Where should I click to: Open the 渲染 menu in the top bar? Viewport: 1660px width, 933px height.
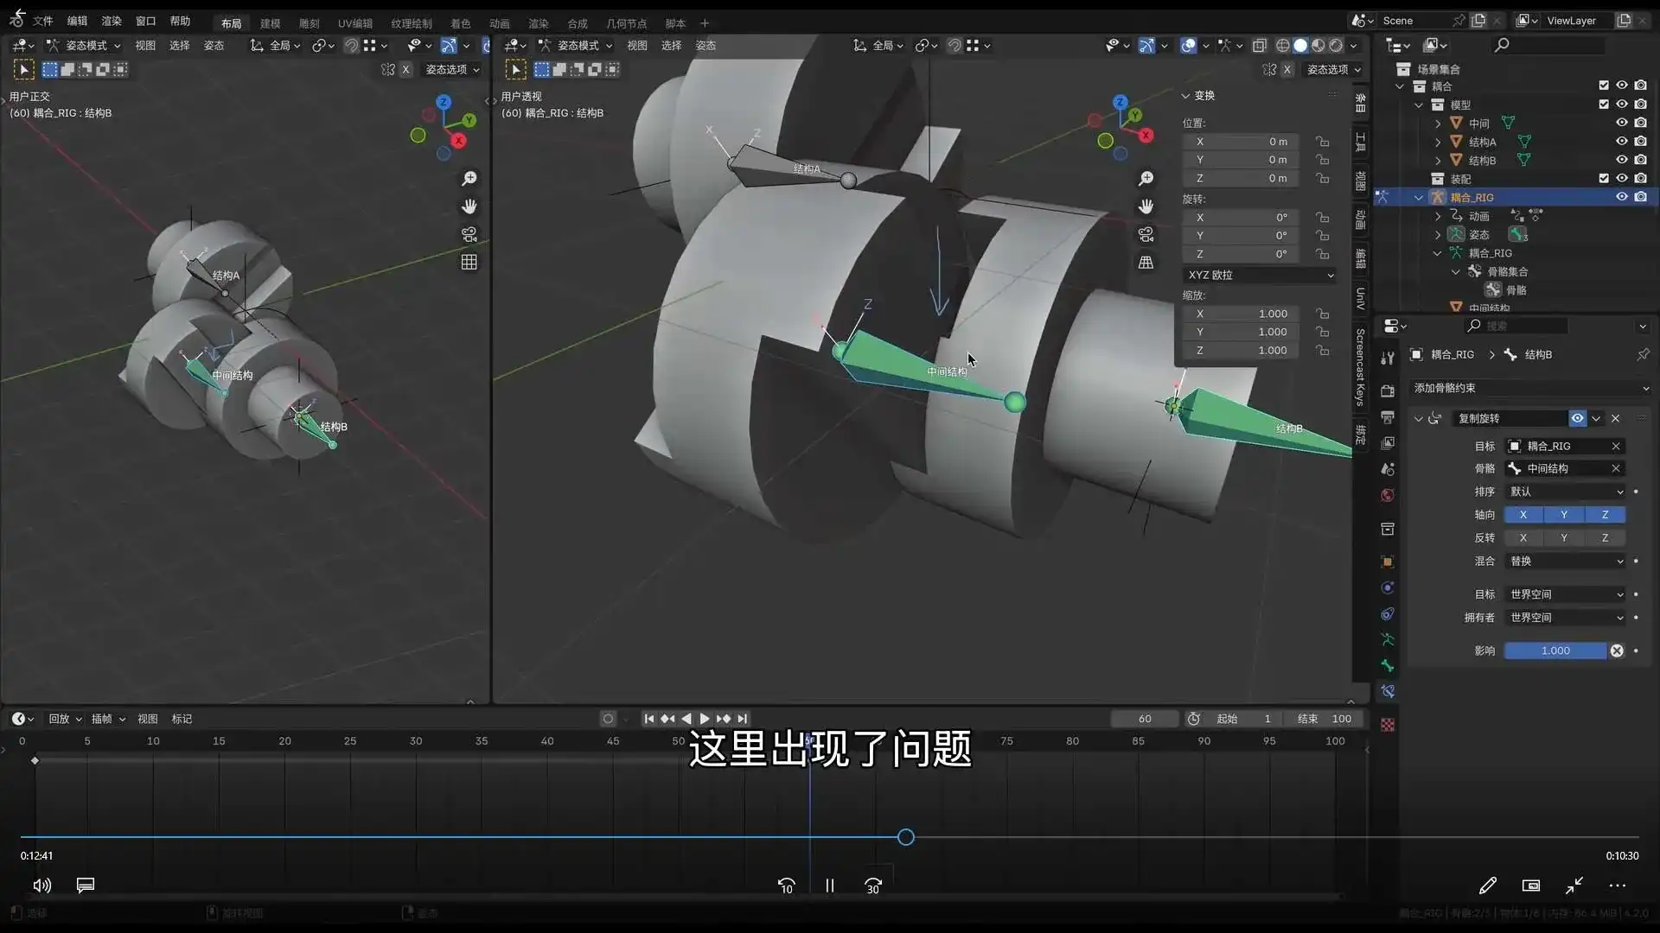point(111,21)
